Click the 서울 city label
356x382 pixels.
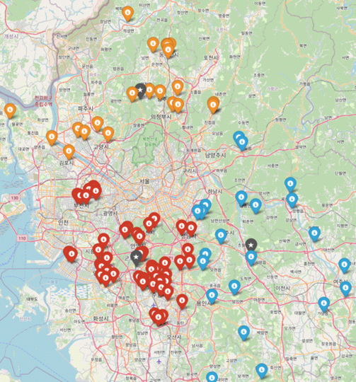click(144, 181)
